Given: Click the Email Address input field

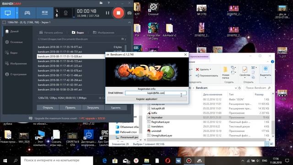Looking at the screenshot, I should tap(156, 93).
